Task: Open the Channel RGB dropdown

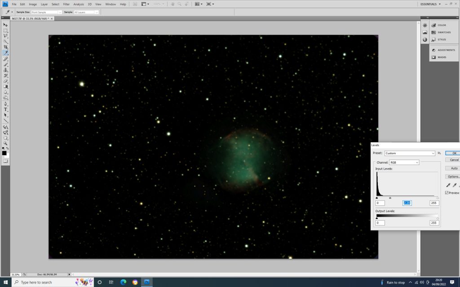Action: [404, 162]
